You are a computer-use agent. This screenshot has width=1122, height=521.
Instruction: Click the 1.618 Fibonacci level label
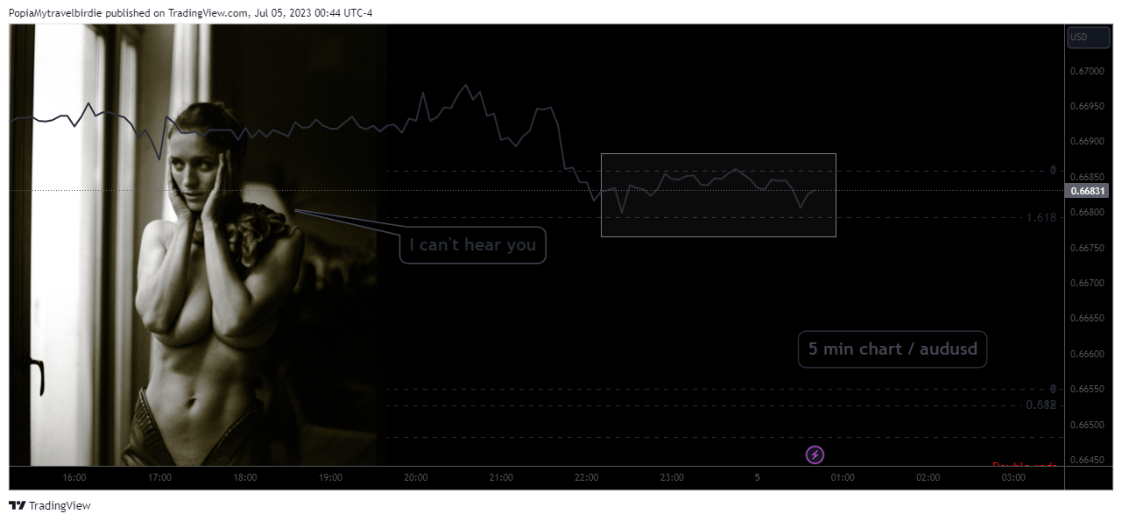[x=1041, y=217]
